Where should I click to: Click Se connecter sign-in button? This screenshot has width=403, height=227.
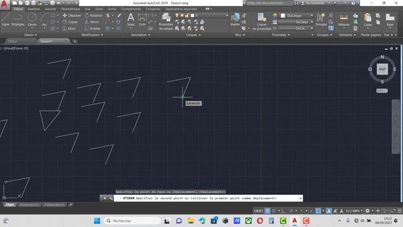pos(315,3)
